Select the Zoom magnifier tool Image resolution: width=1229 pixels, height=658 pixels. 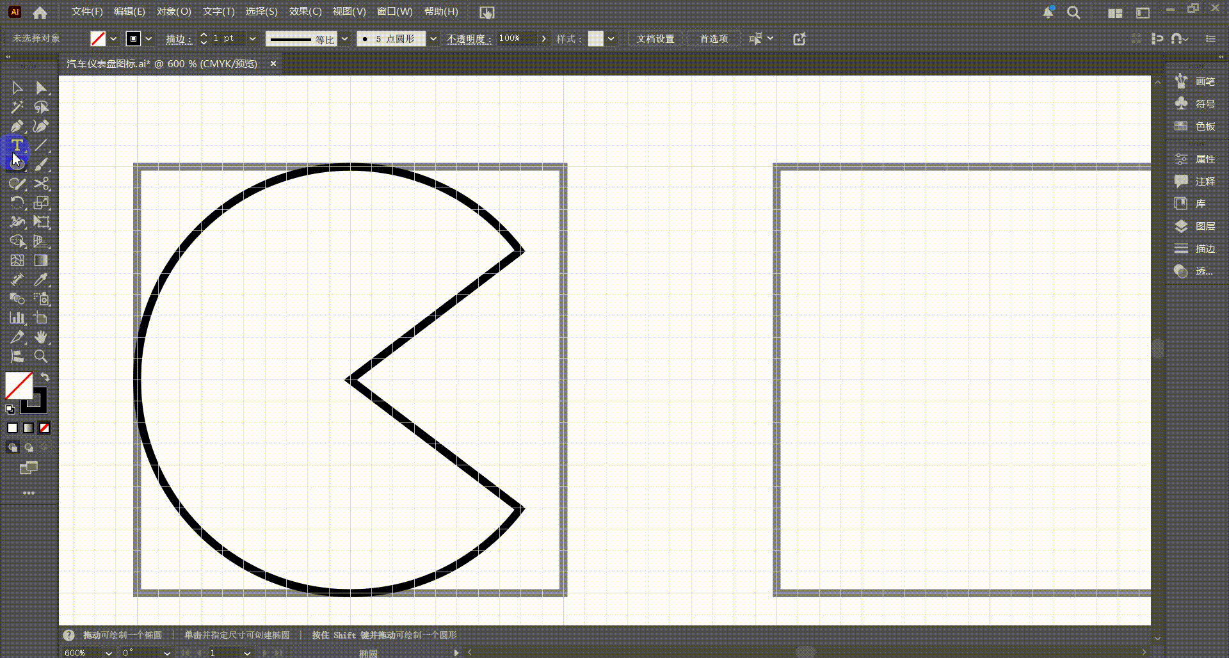pos(41,357)
